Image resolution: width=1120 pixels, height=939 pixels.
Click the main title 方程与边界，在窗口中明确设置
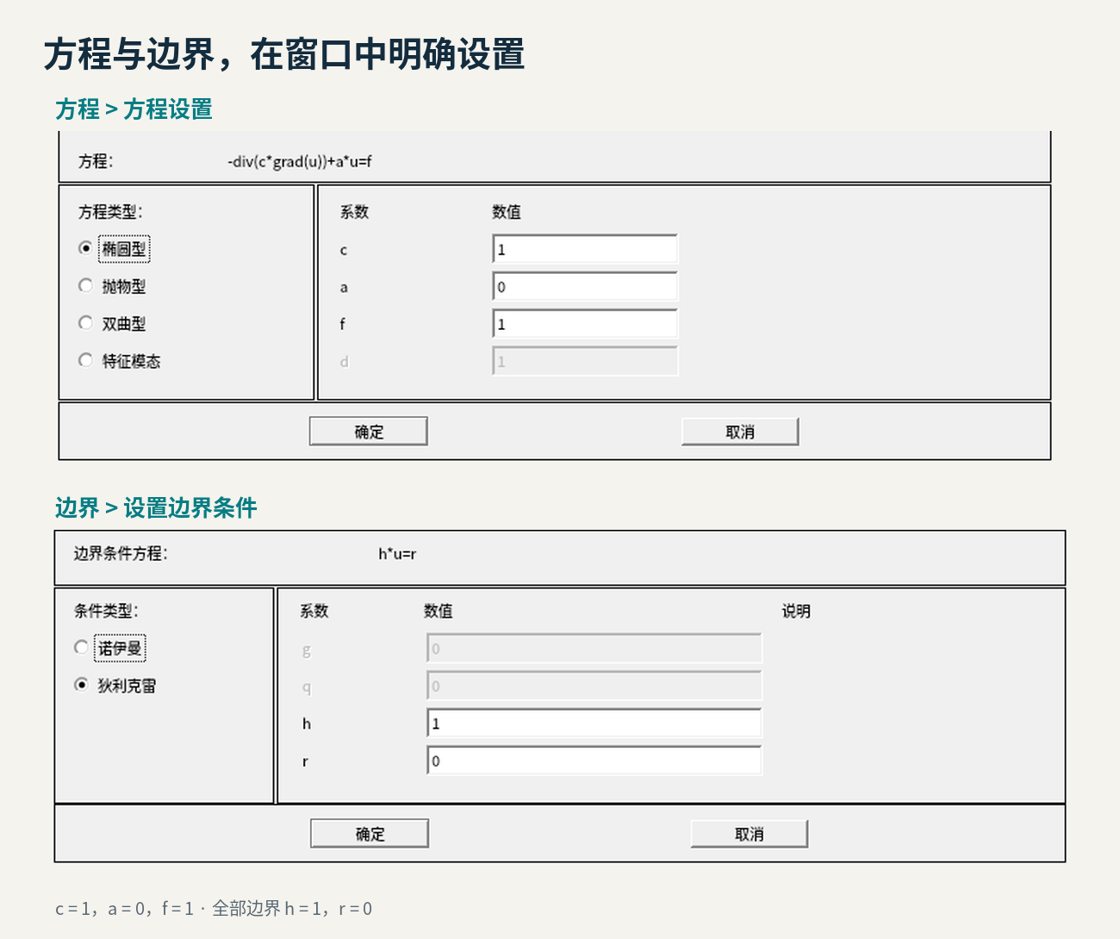pyautogui.click(x=284, y=54)
